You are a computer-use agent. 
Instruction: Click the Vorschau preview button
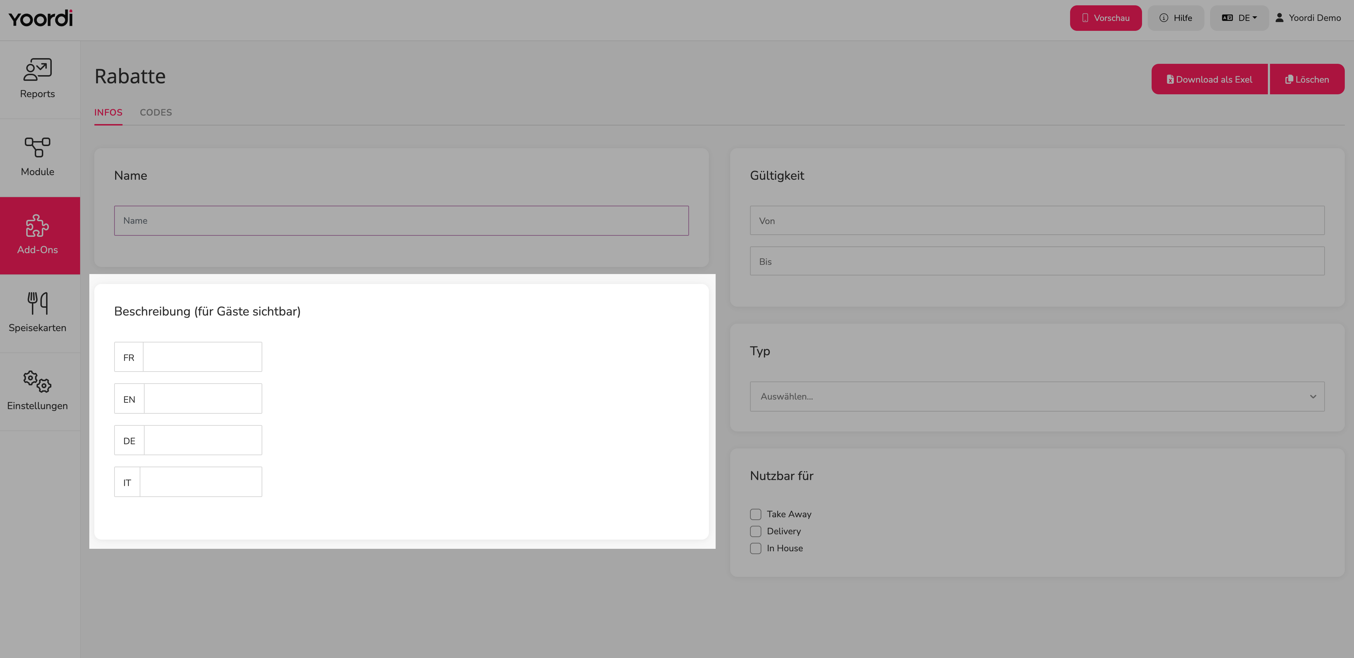(x=1106, y=18)
